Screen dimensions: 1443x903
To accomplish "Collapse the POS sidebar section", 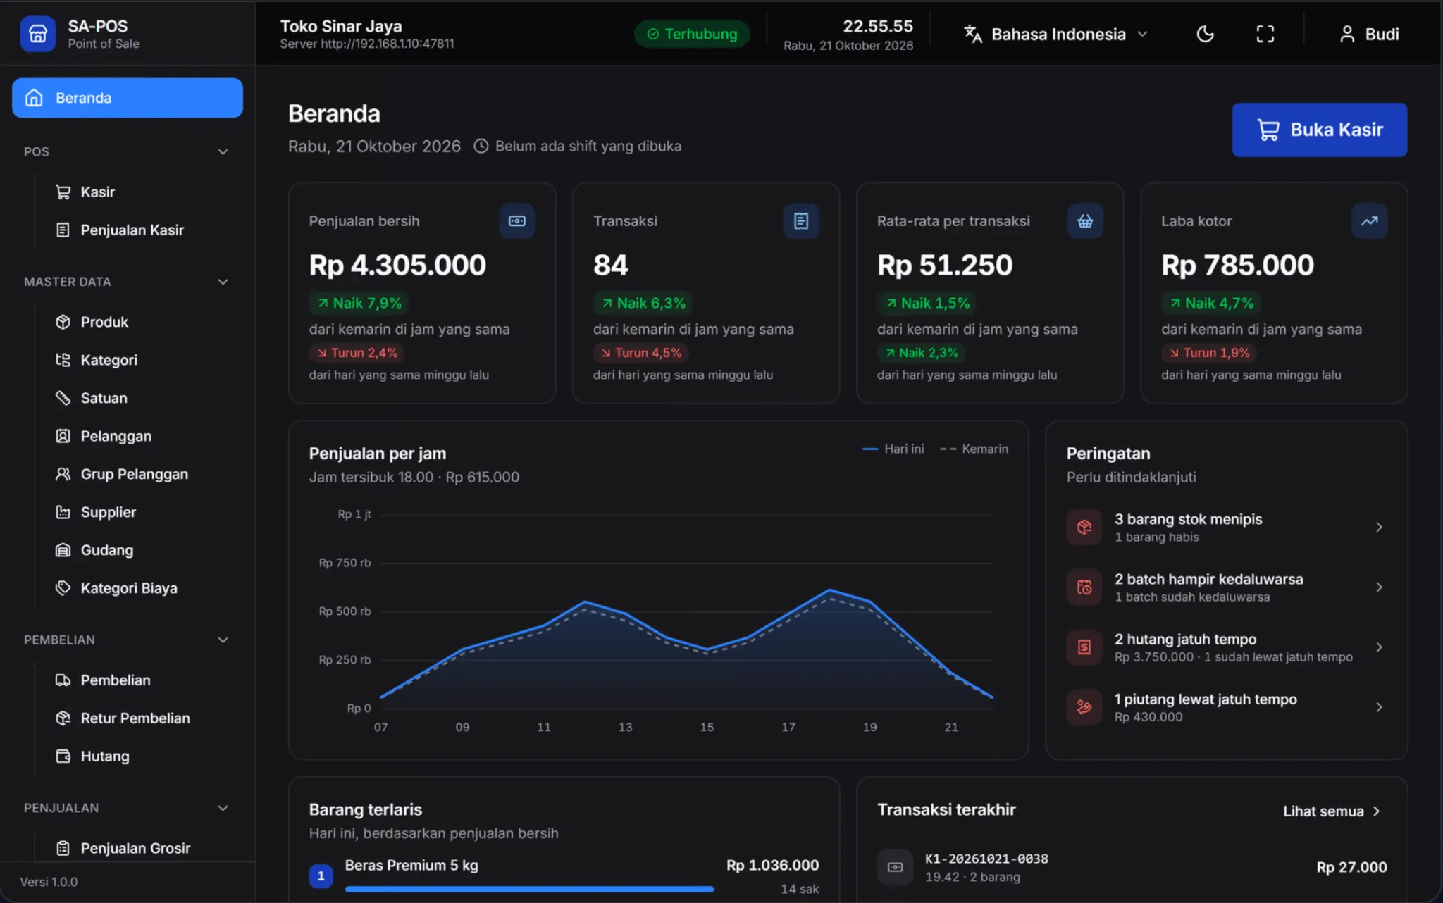I will tap(223, 151).
